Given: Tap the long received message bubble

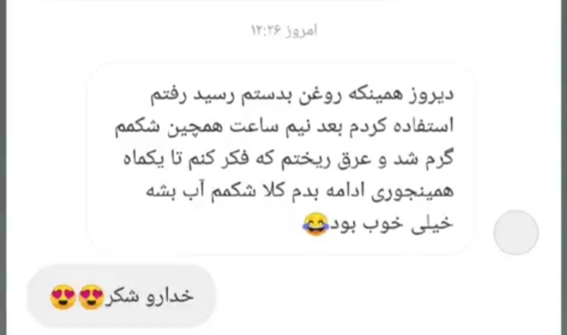Looking at the screenshot, I should (281, 158).
